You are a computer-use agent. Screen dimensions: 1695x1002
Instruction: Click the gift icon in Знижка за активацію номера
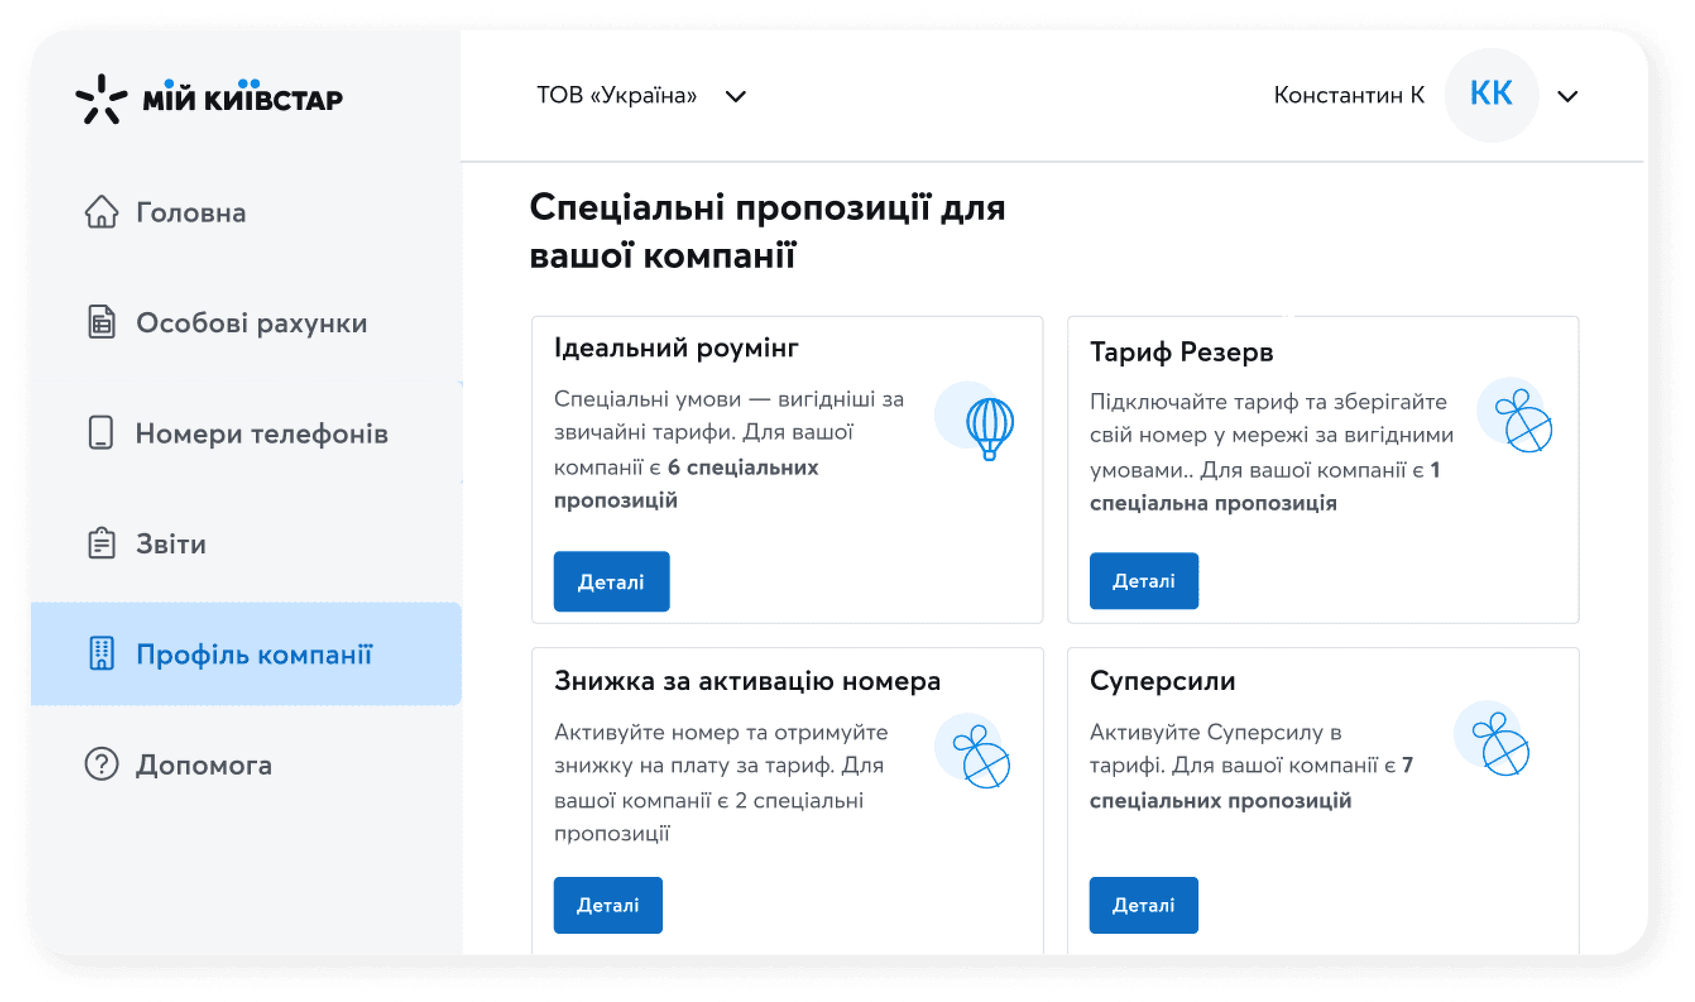coord(982,758)
